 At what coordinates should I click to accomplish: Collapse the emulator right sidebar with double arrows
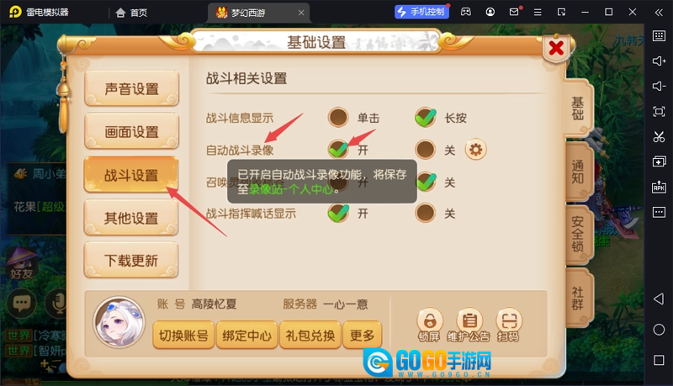[659, 12]
